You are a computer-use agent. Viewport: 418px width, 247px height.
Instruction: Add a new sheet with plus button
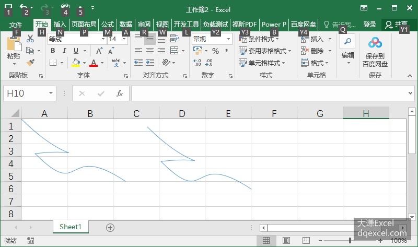pos(110,228)
